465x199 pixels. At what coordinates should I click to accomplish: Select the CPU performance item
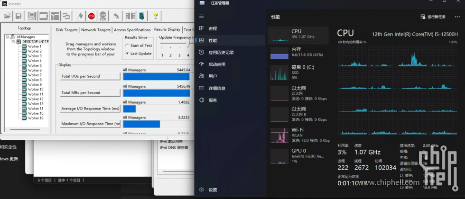[298, 35]
